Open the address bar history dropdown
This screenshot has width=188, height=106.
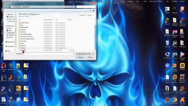pyautogui.click(x=72, y=7)
